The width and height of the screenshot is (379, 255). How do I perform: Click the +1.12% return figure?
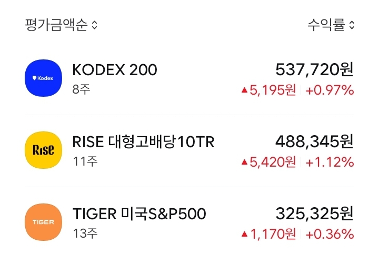tap(330, 162)
